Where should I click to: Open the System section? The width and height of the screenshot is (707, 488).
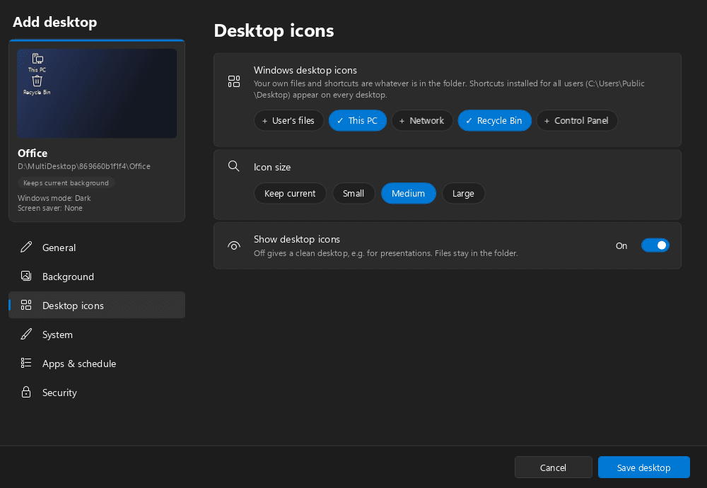[x=97, y=335]
